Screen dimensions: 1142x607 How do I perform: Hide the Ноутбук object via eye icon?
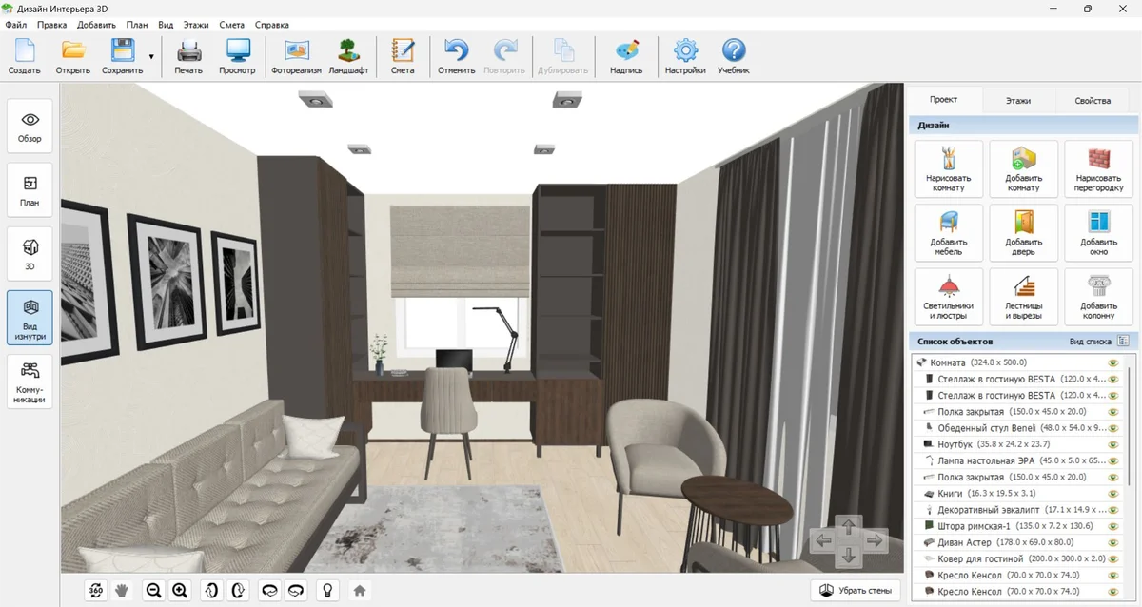(1111, 444)
